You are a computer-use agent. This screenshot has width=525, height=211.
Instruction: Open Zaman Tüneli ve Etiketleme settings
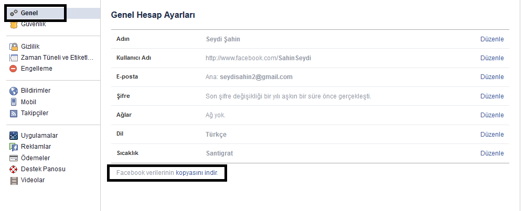point(57,58)
